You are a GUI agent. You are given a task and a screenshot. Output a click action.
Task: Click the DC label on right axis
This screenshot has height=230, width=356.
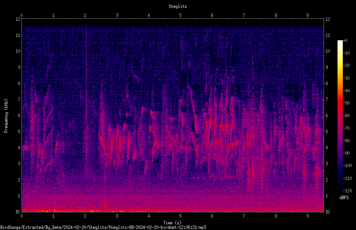click(328, 212)
